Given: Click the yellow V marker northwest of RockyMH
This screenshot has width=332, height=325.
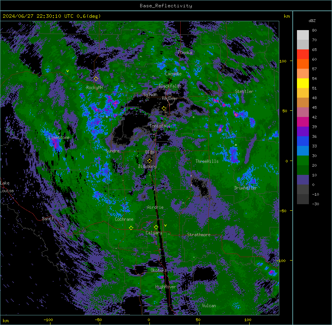Looking at the screenshot, I should [x=67, y=71].
